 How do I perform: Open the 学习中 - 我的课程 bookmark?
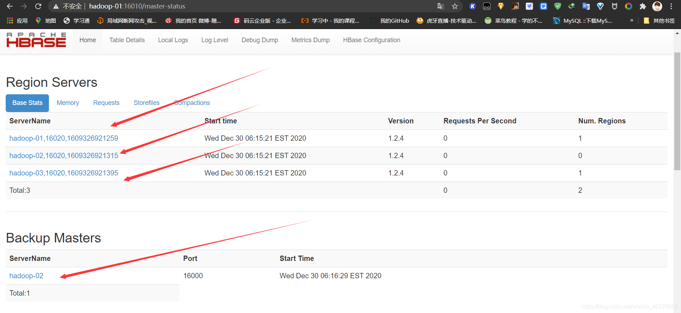[330, 21]
